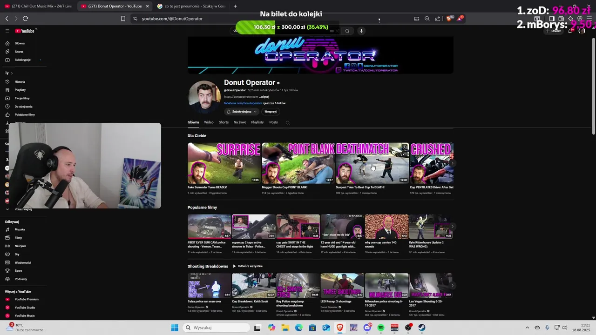Open Brave shields lion icon
Screen dimensions: 596x335
pos(449,19)
